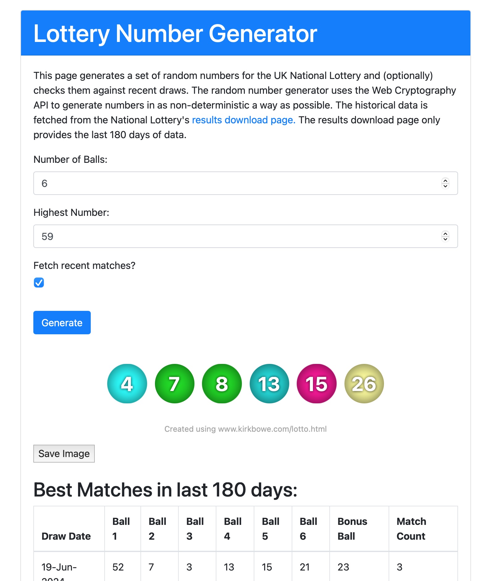Open the results download page link
This screenshot has width=492, height=581.
pos(244,120)
